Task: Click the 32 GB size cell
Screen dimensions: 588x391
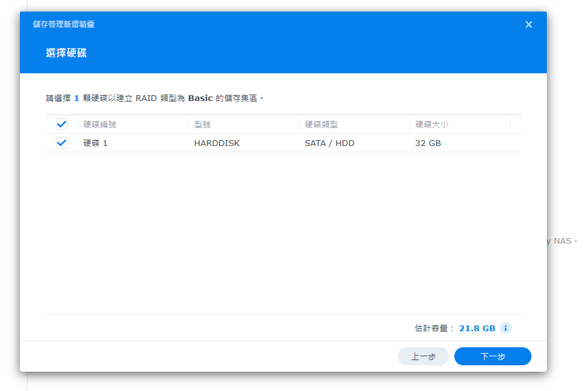Action: point(428,143)
